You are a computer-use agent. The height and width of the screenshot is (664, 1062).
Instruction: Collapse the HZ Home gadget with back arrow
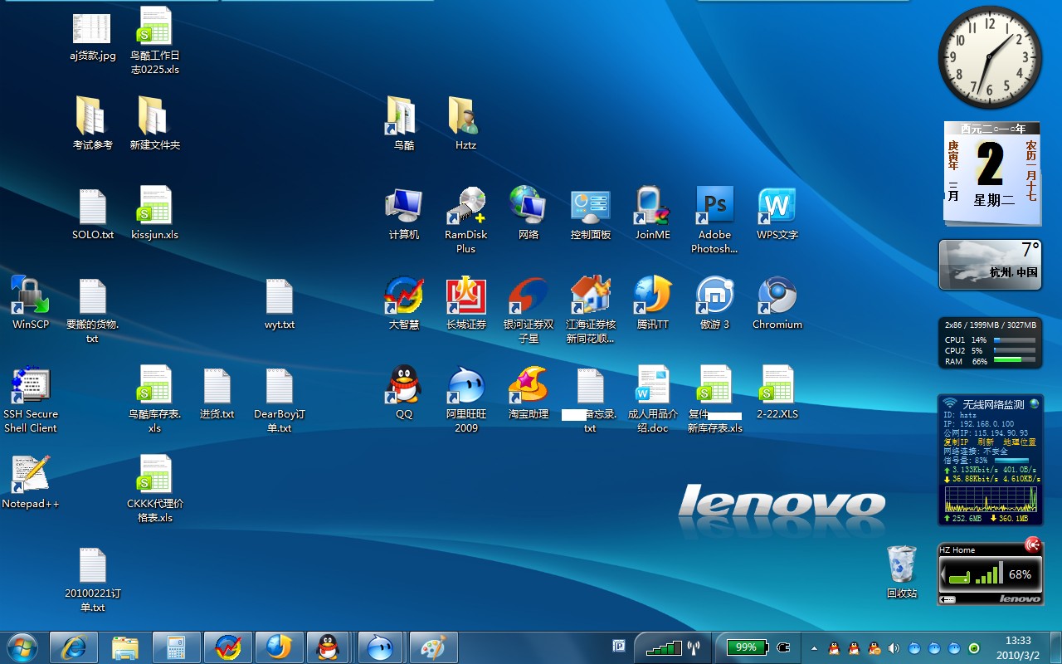(948, 599)
